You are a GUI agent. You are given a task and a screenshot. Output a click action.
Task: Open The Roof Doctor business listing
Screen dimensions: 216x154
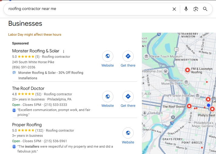28,88
